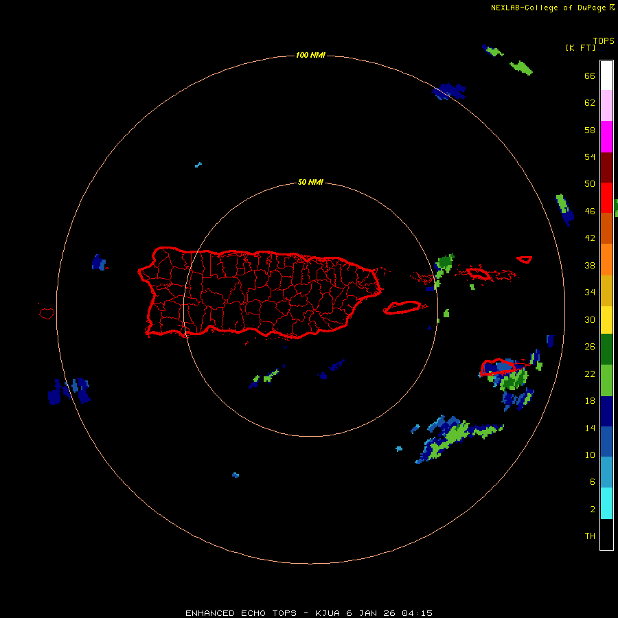Screen dimensions: 618x618
Task: Click the legend value "46"
Action: [x=590, y=211]
